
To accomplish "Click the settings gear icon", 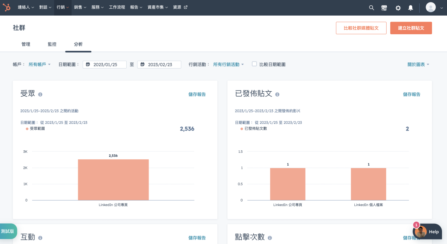I will (398, 7).
